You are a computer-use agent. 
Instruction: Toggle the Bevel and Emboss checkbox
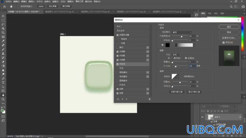[118, 35]
